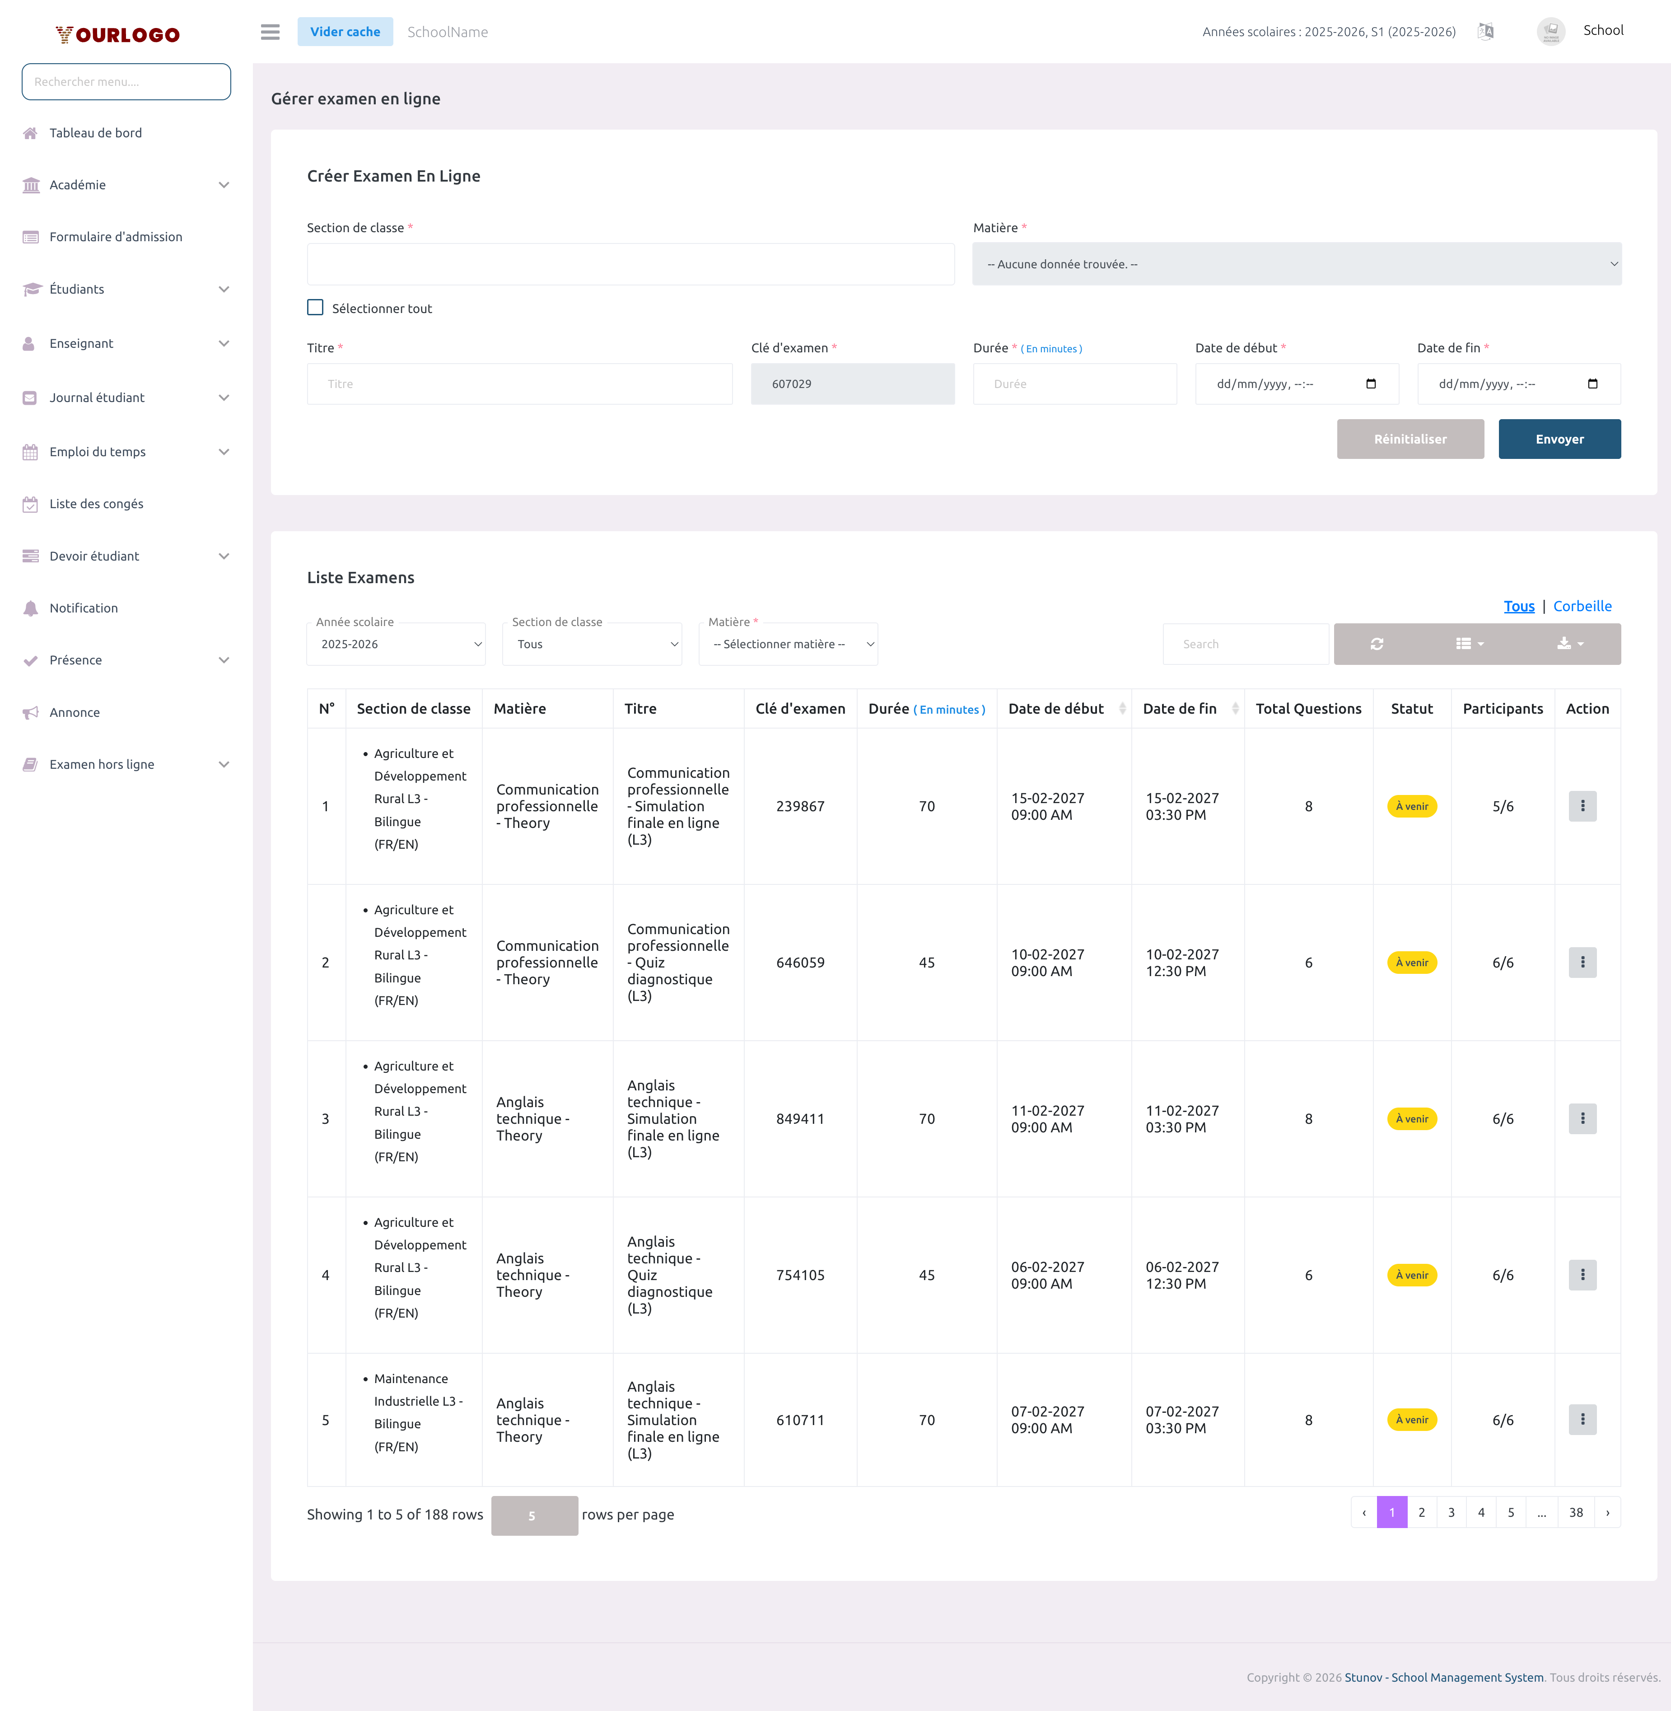The height and width of the screenshot is (1711, 1671).
Task: Check the Sélectionner tout checkbox
Action: coord(315,307)
